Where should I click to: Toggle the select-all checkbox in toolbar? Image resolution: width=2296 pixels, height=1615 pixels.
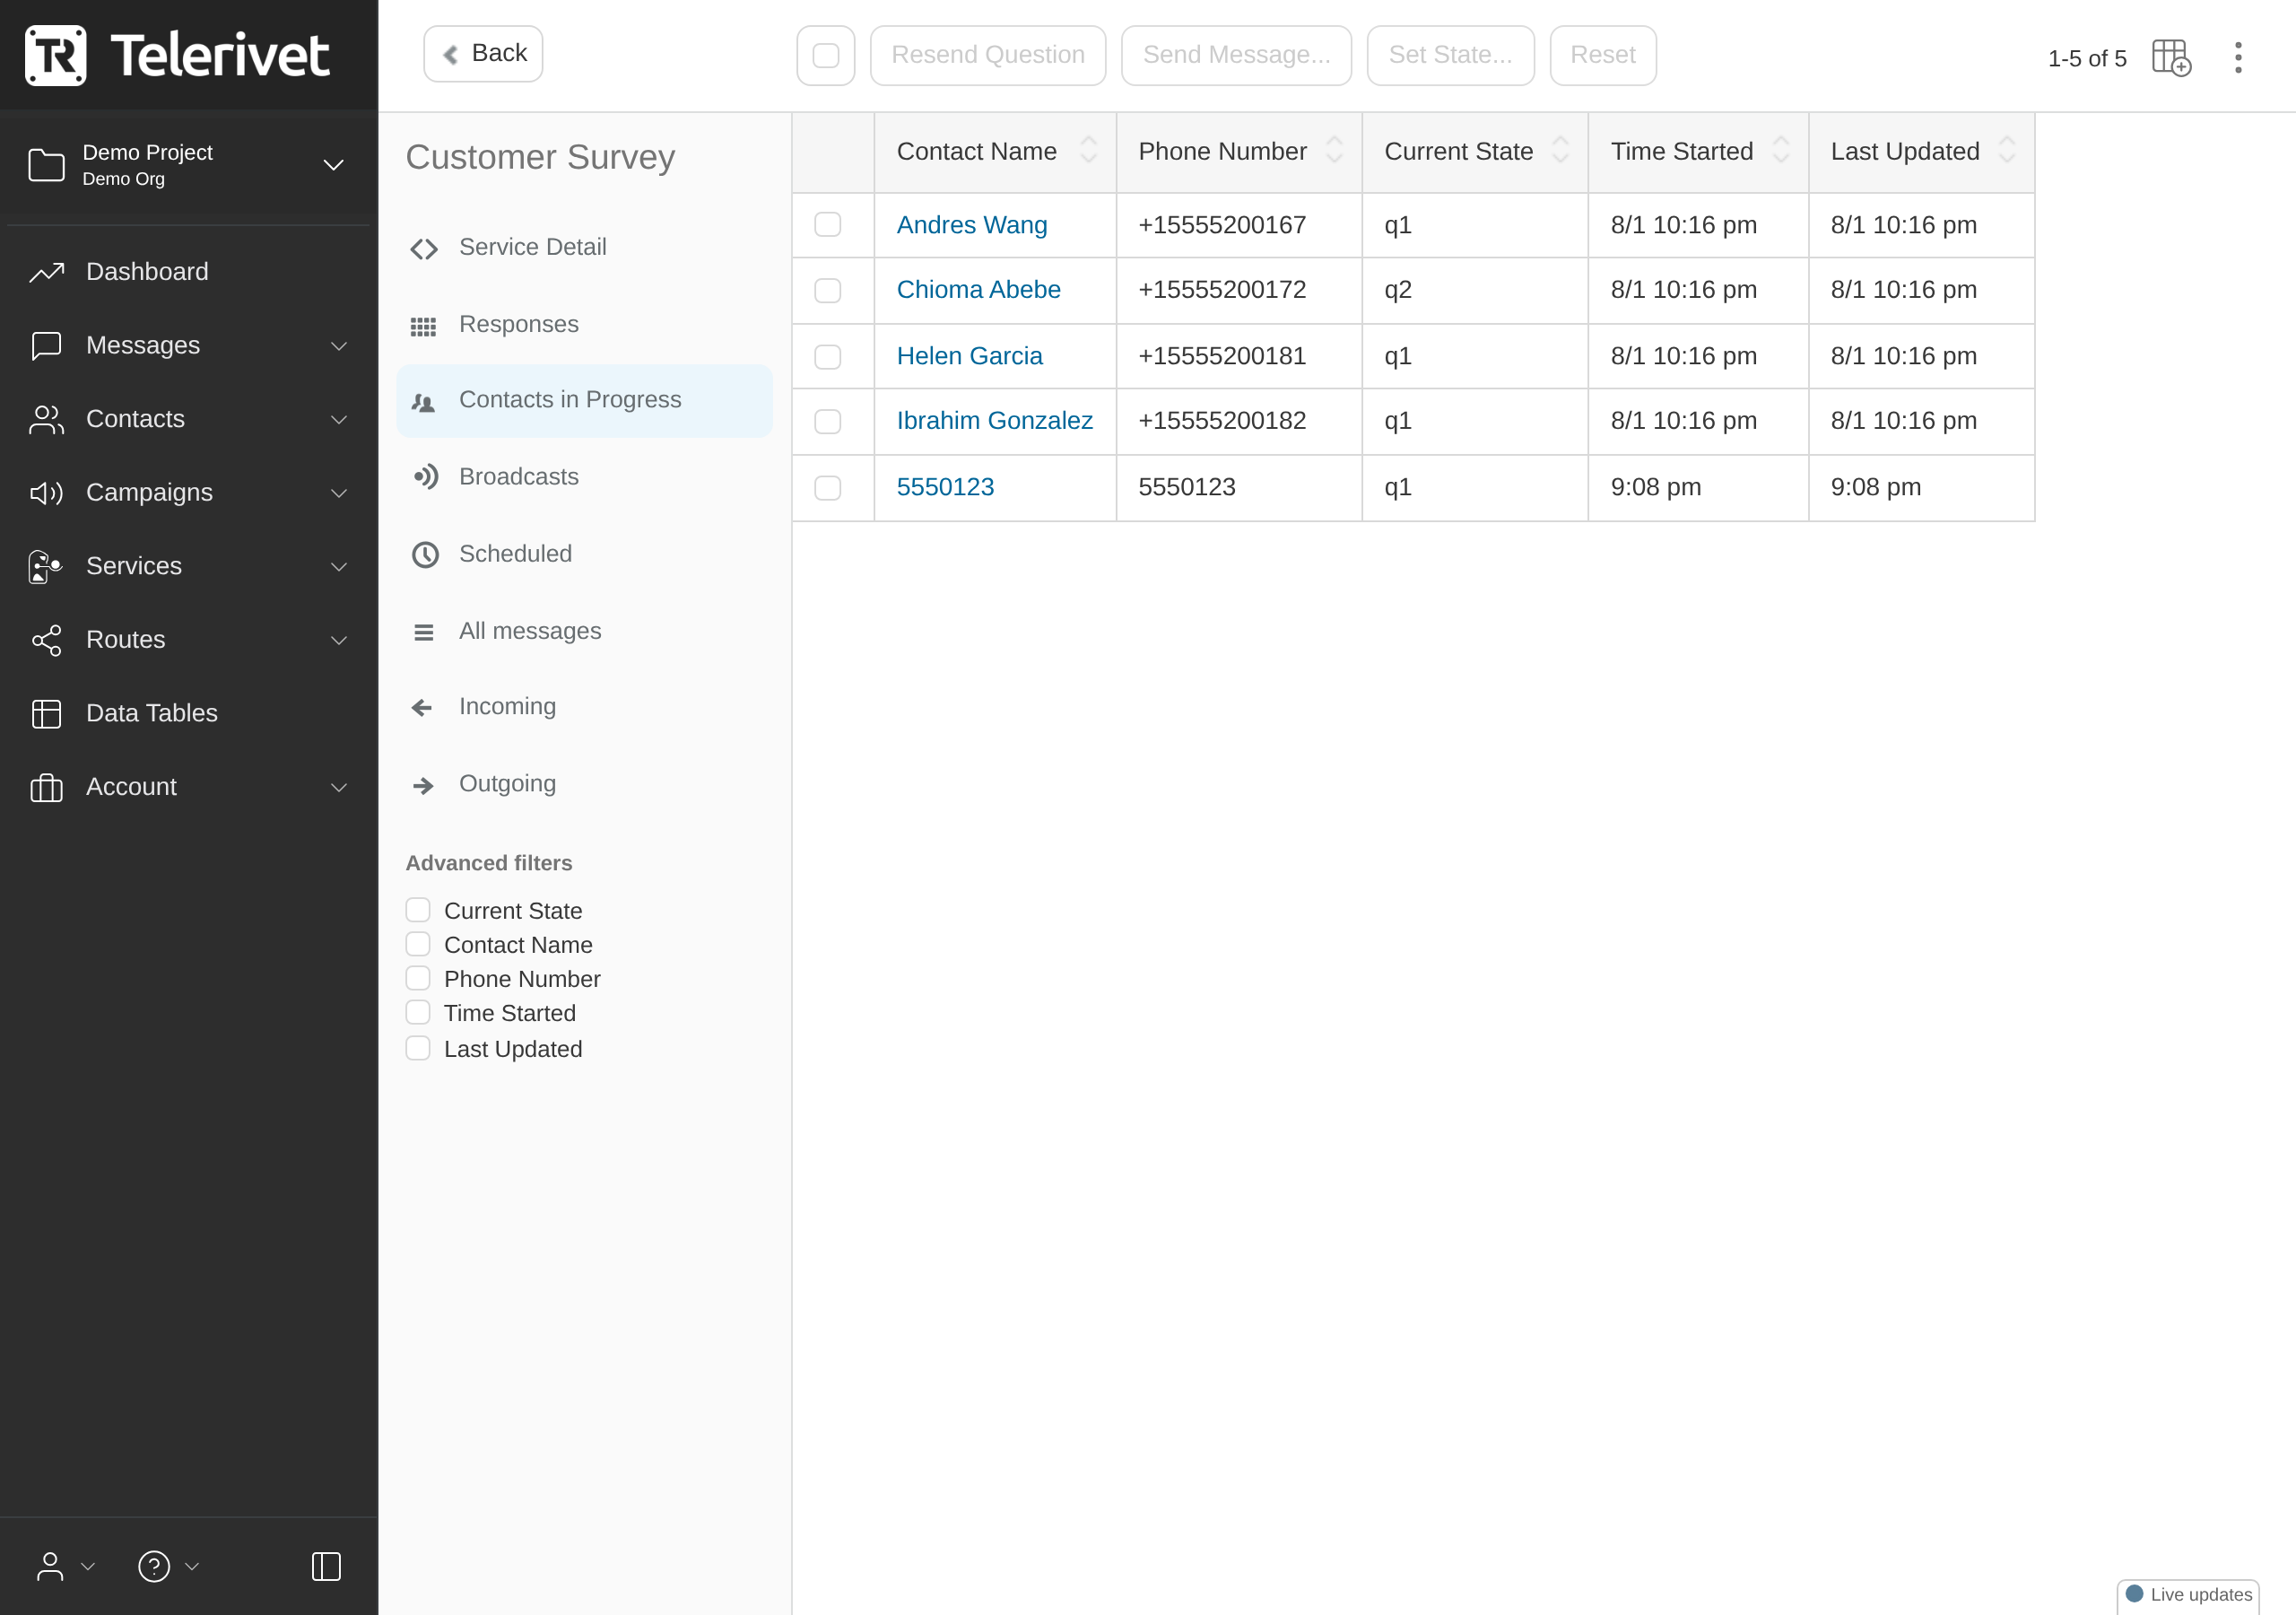[x=826, y=55]
